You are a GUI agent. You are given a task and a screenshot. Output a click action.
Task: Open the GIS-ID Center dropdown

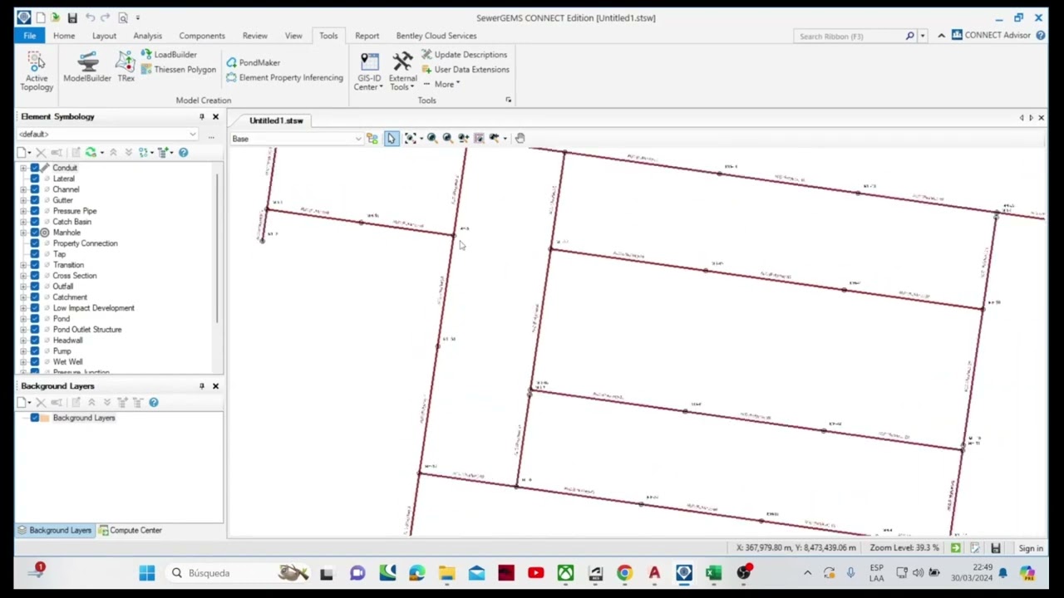[x=369, y=71]
